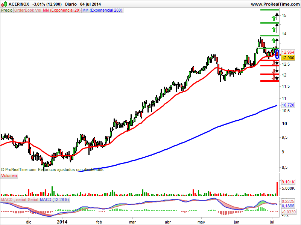This screenshot has height=225, width=301.
Task: Select the Señal indicator label
Action: (33, 200)
